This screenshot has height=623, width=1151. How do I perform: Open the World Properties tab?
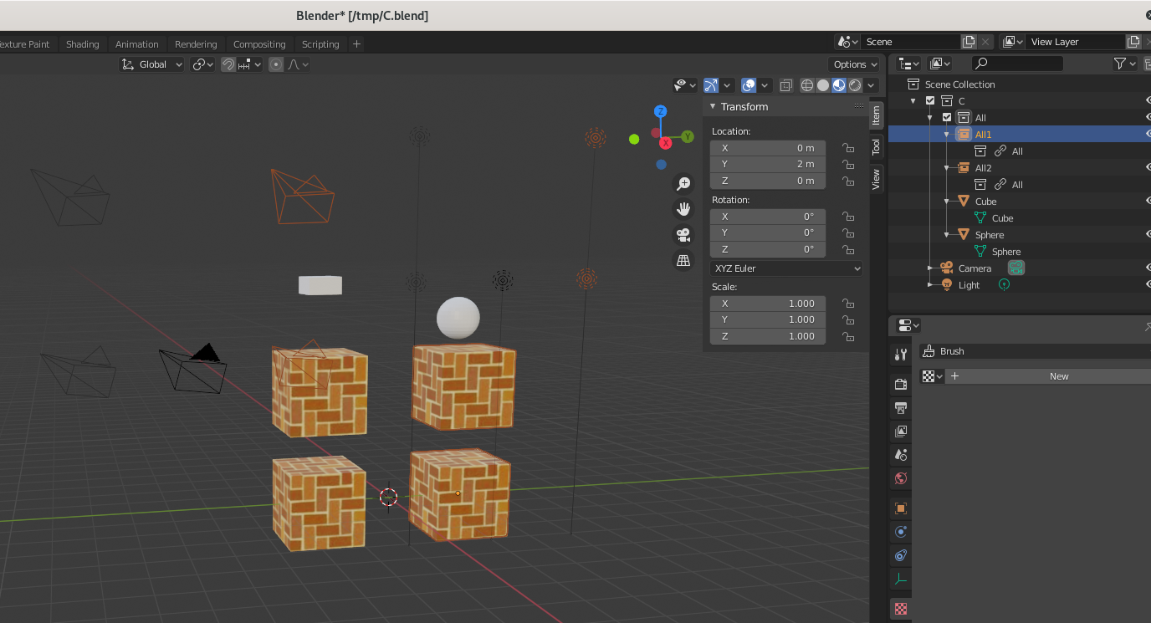(900, 477)
